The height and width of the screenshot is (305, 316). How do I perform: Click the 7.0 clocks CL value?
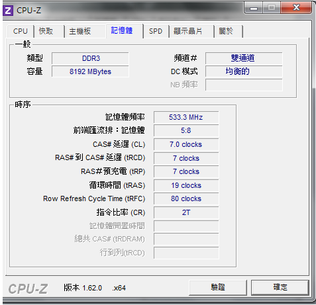click(x=186, y=144)
